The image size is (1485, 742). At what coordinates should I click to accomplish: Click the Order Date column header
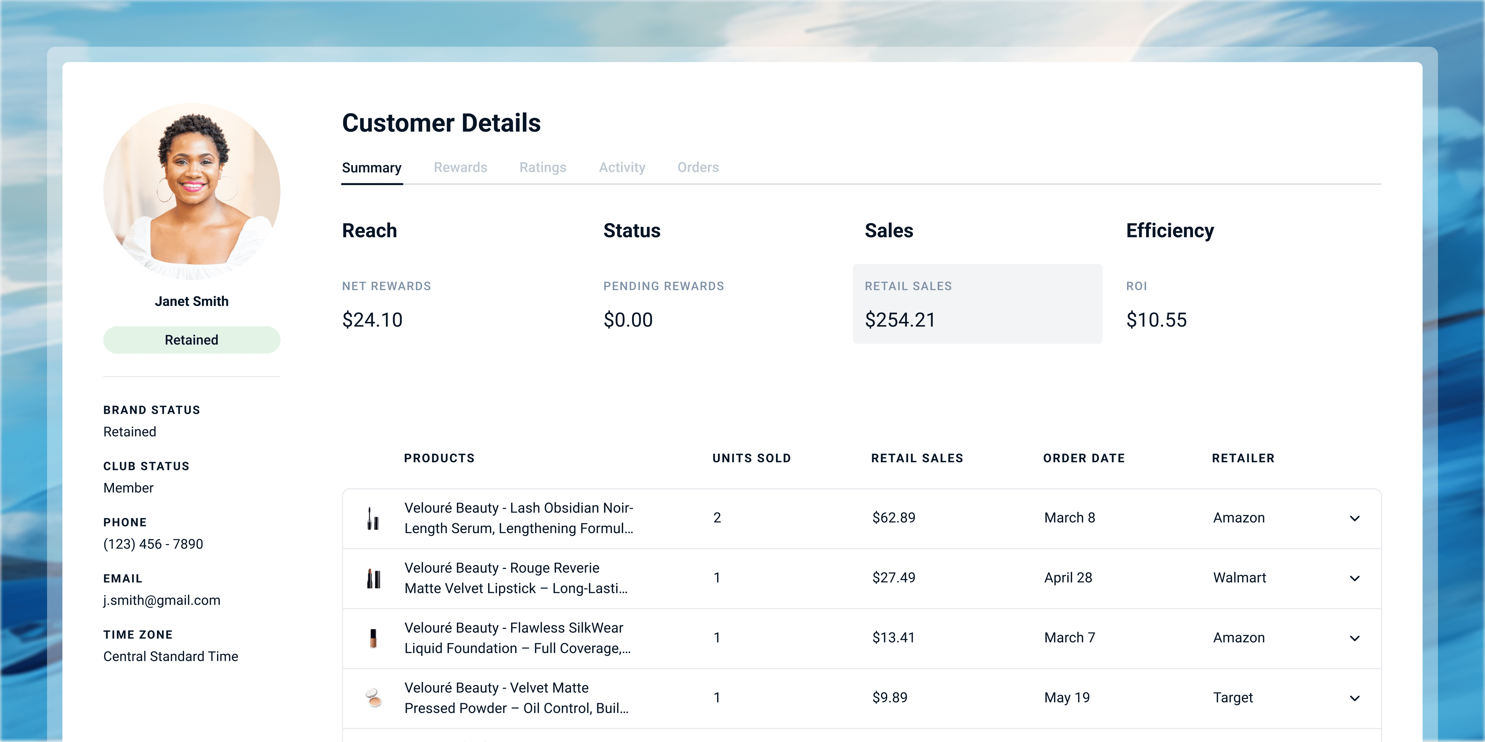(1084, 458)
